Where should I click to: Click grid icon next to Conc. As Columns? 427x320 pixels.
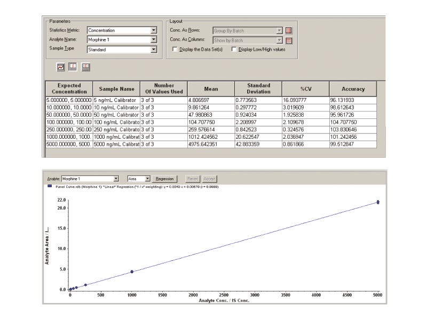point(289,41)
